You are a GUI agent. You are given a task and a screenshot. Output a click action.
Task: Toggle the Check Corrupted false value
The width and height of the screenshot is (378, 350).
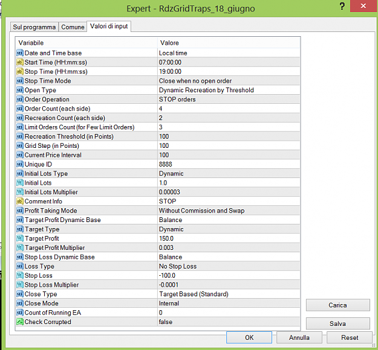(229, 322)
